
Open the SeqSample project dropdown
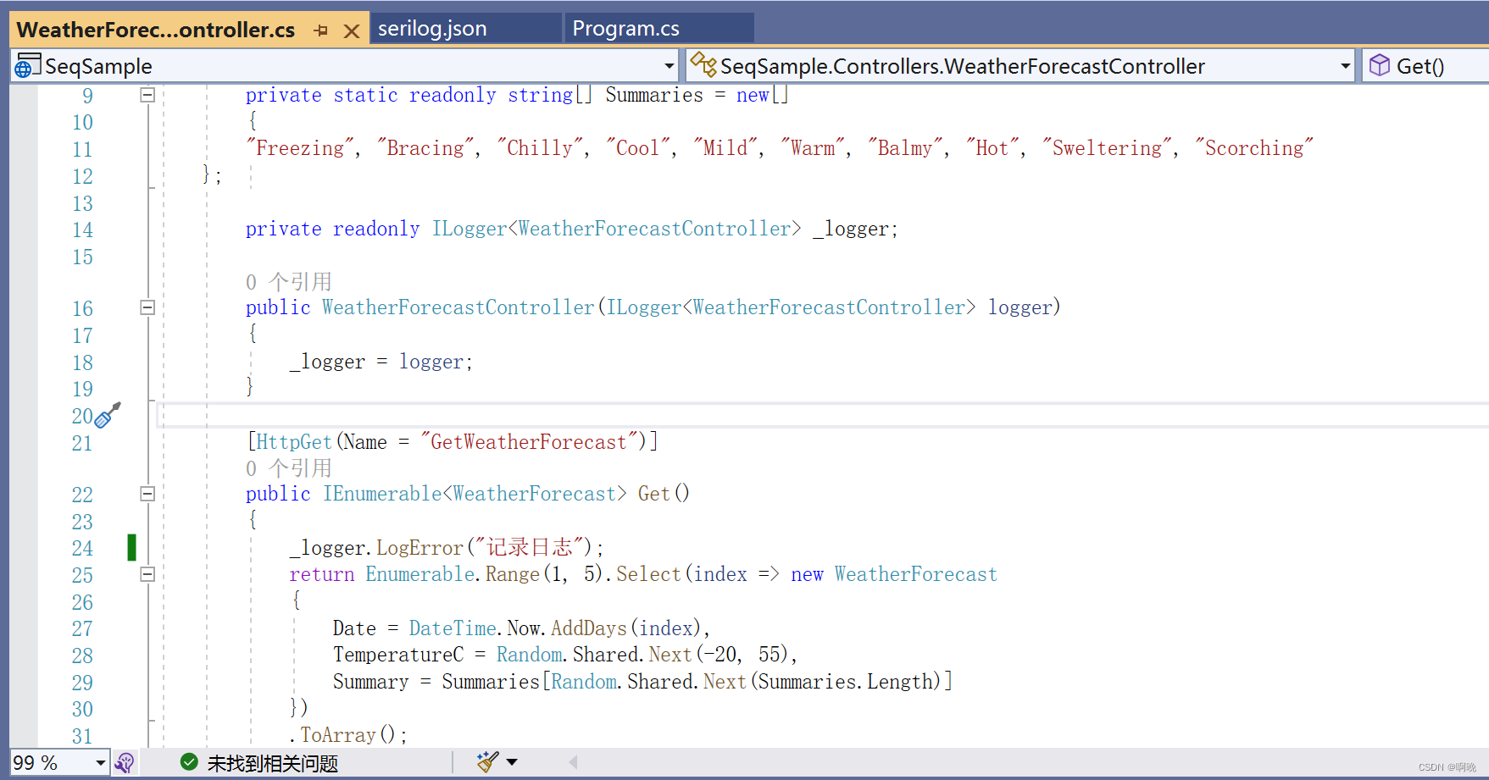pos(669,66)
